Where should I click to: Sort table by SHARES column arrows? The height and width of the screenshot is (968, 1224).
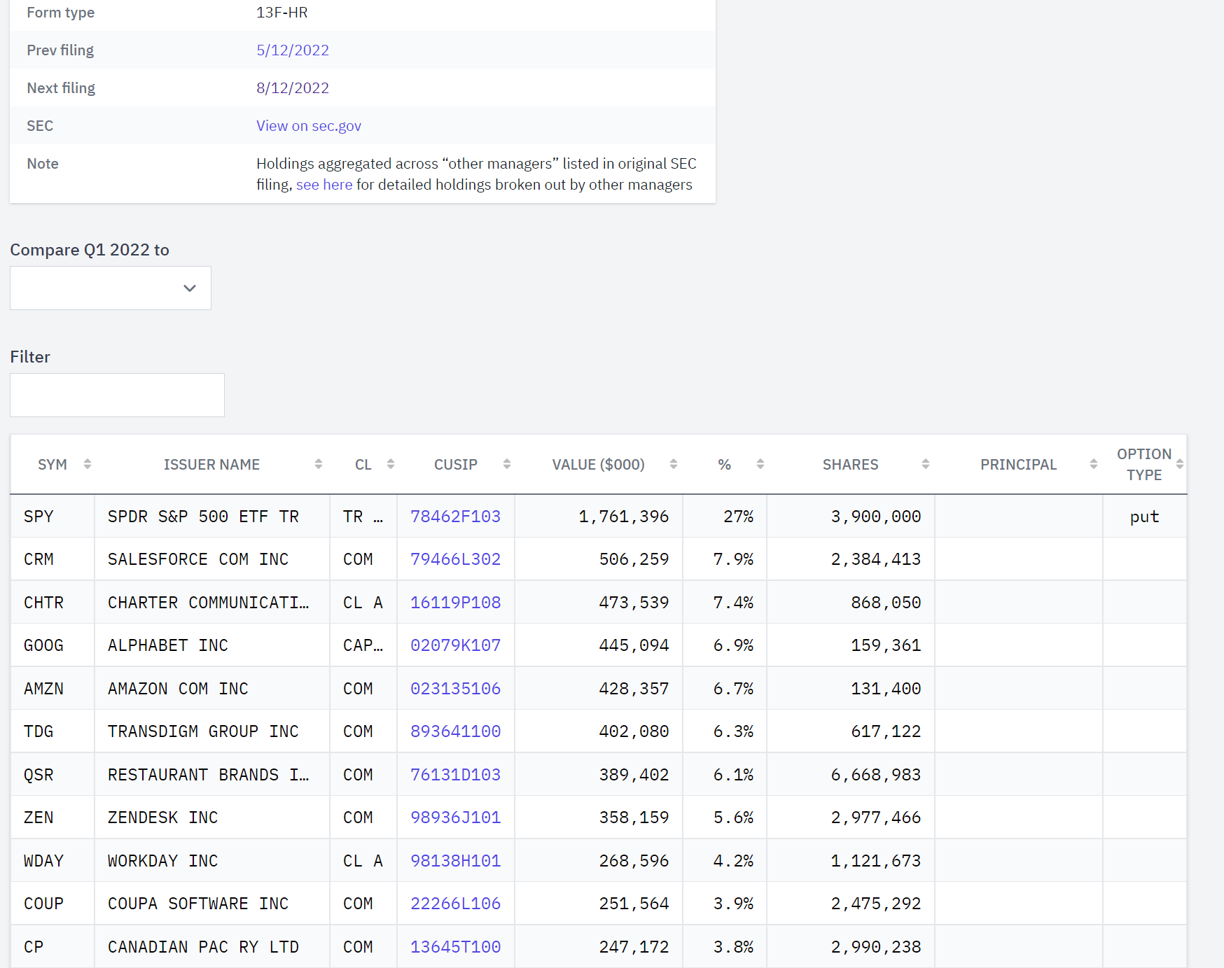point(926,464)
